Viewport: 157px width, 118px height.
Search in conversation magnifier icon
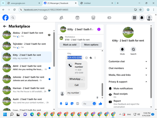coord(133,49)
